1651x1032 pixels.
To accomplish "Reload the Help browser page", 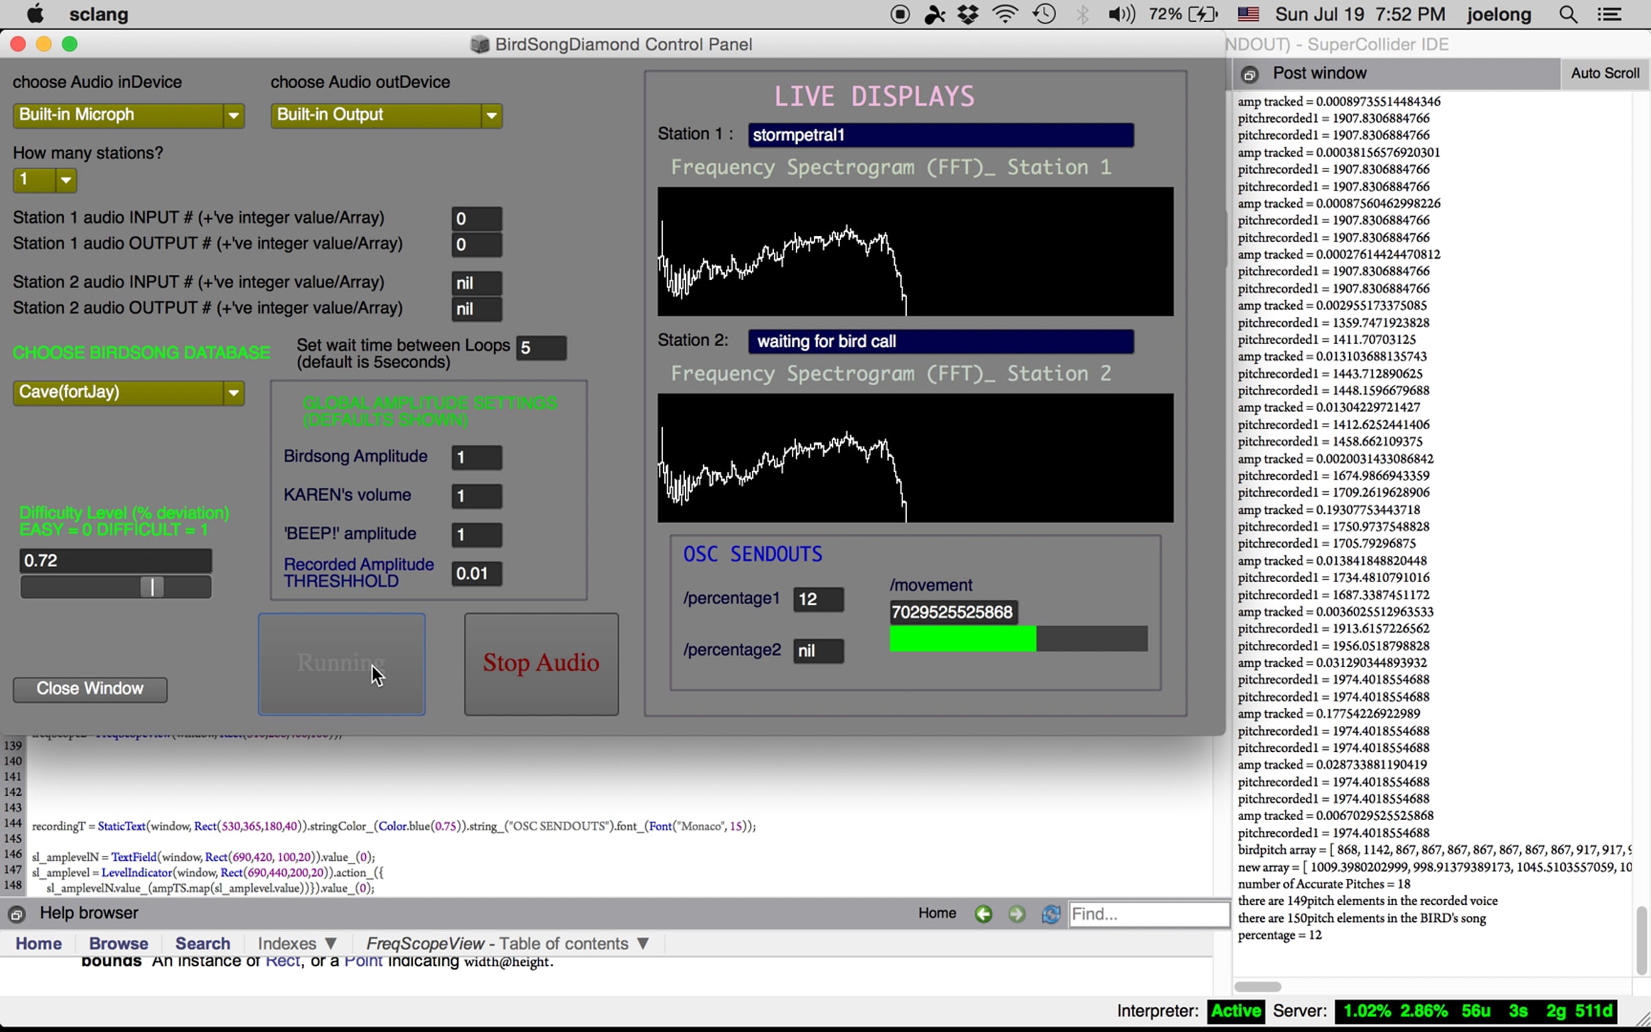I will (1050, 914).
